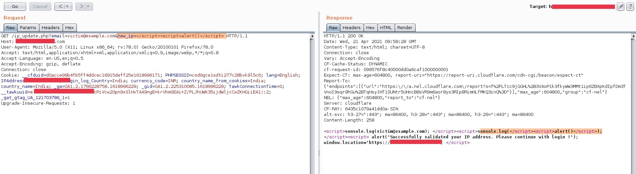Open the previous-history dropdown arrow
The height and width of the screenshot is (174, 636).
(x=68, y=6)
